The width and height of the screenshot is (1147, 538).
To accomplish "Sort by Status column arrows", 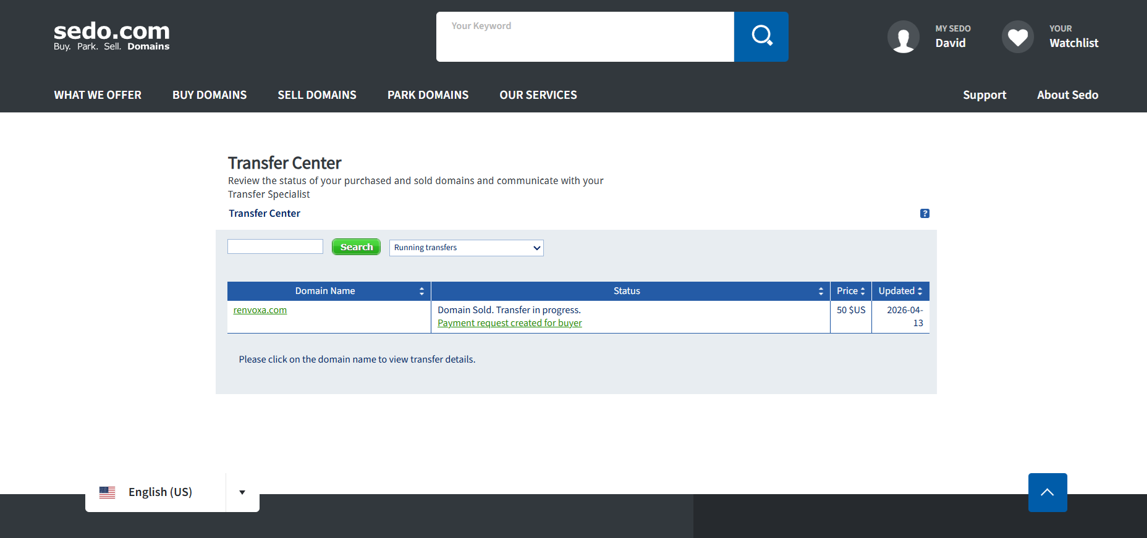I will coord(821,291).
